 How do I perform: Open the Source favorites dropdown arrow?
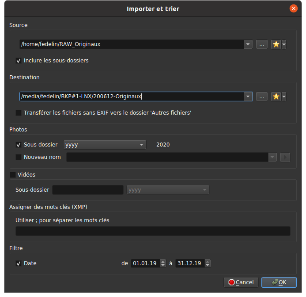pos(284,44)
